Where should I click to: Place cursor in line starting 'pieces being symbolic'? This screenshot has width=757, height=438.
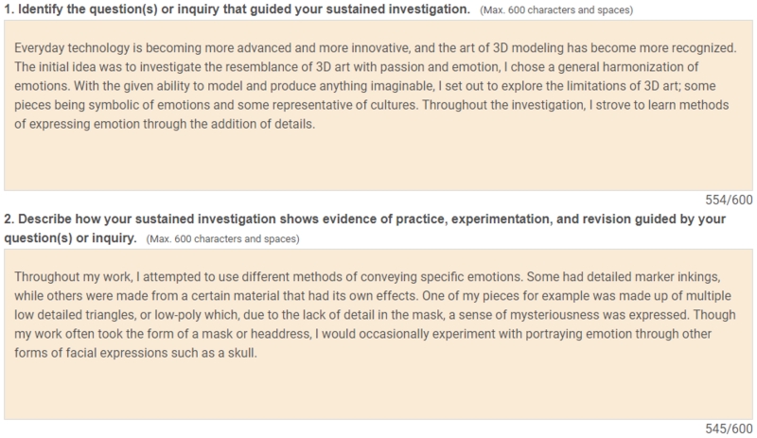[371, 105]
